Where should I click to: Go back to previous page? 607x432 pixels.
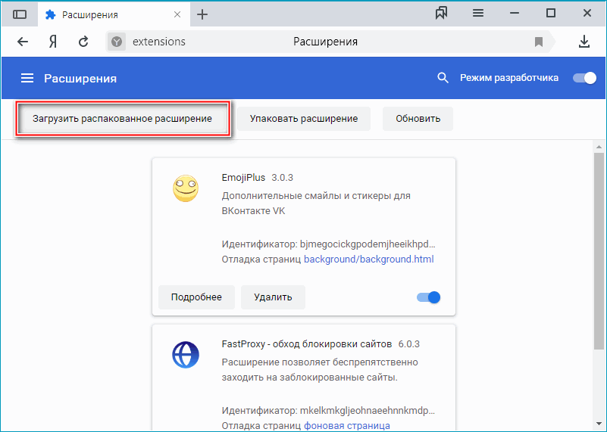point(23,42)
